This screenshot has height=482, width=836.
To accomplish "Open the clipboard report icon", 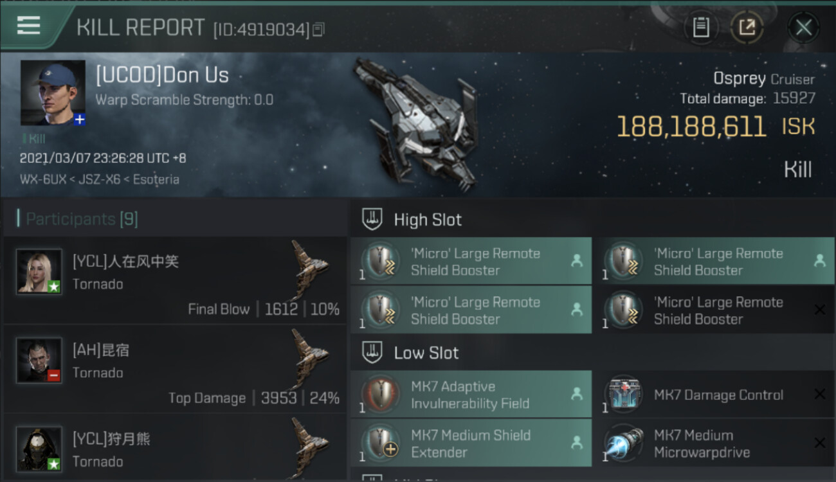I will (701, 28).
